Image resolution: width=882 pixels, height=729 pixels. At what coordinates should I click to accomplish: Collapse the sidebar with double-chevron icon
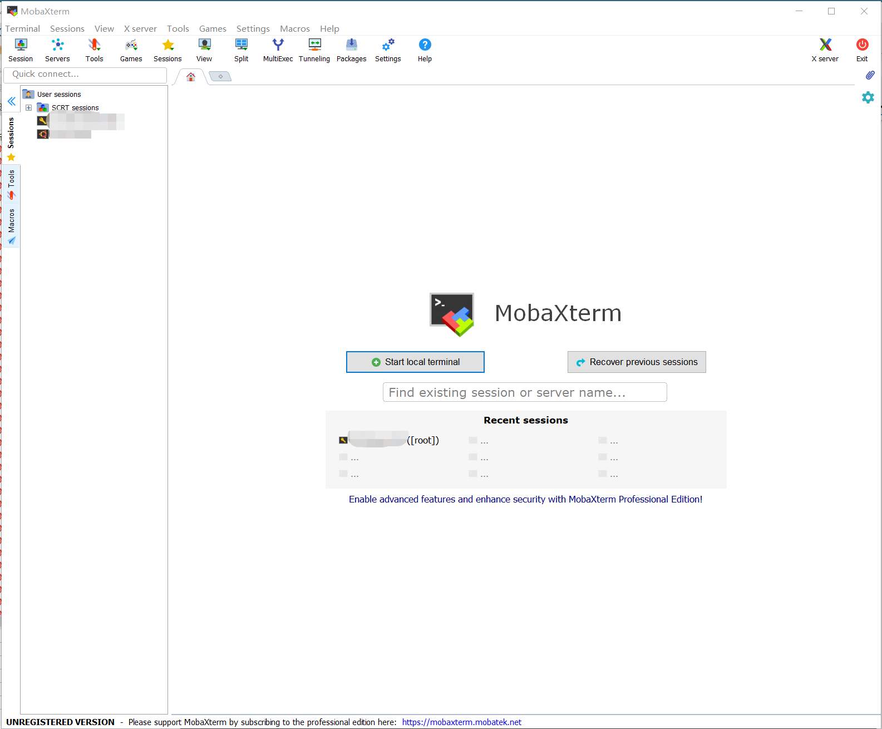(11, 101)
